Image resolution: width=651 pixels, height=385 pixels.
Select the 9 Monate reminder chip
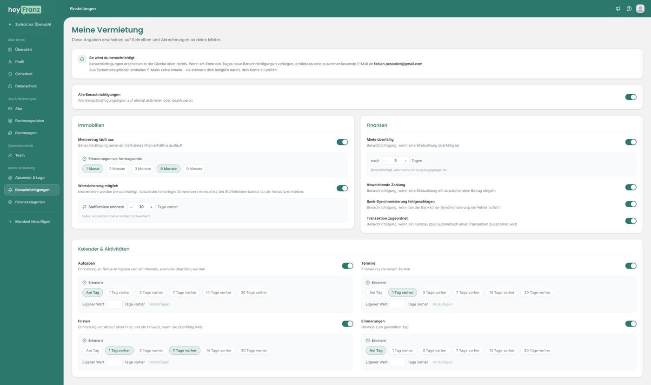194,169
